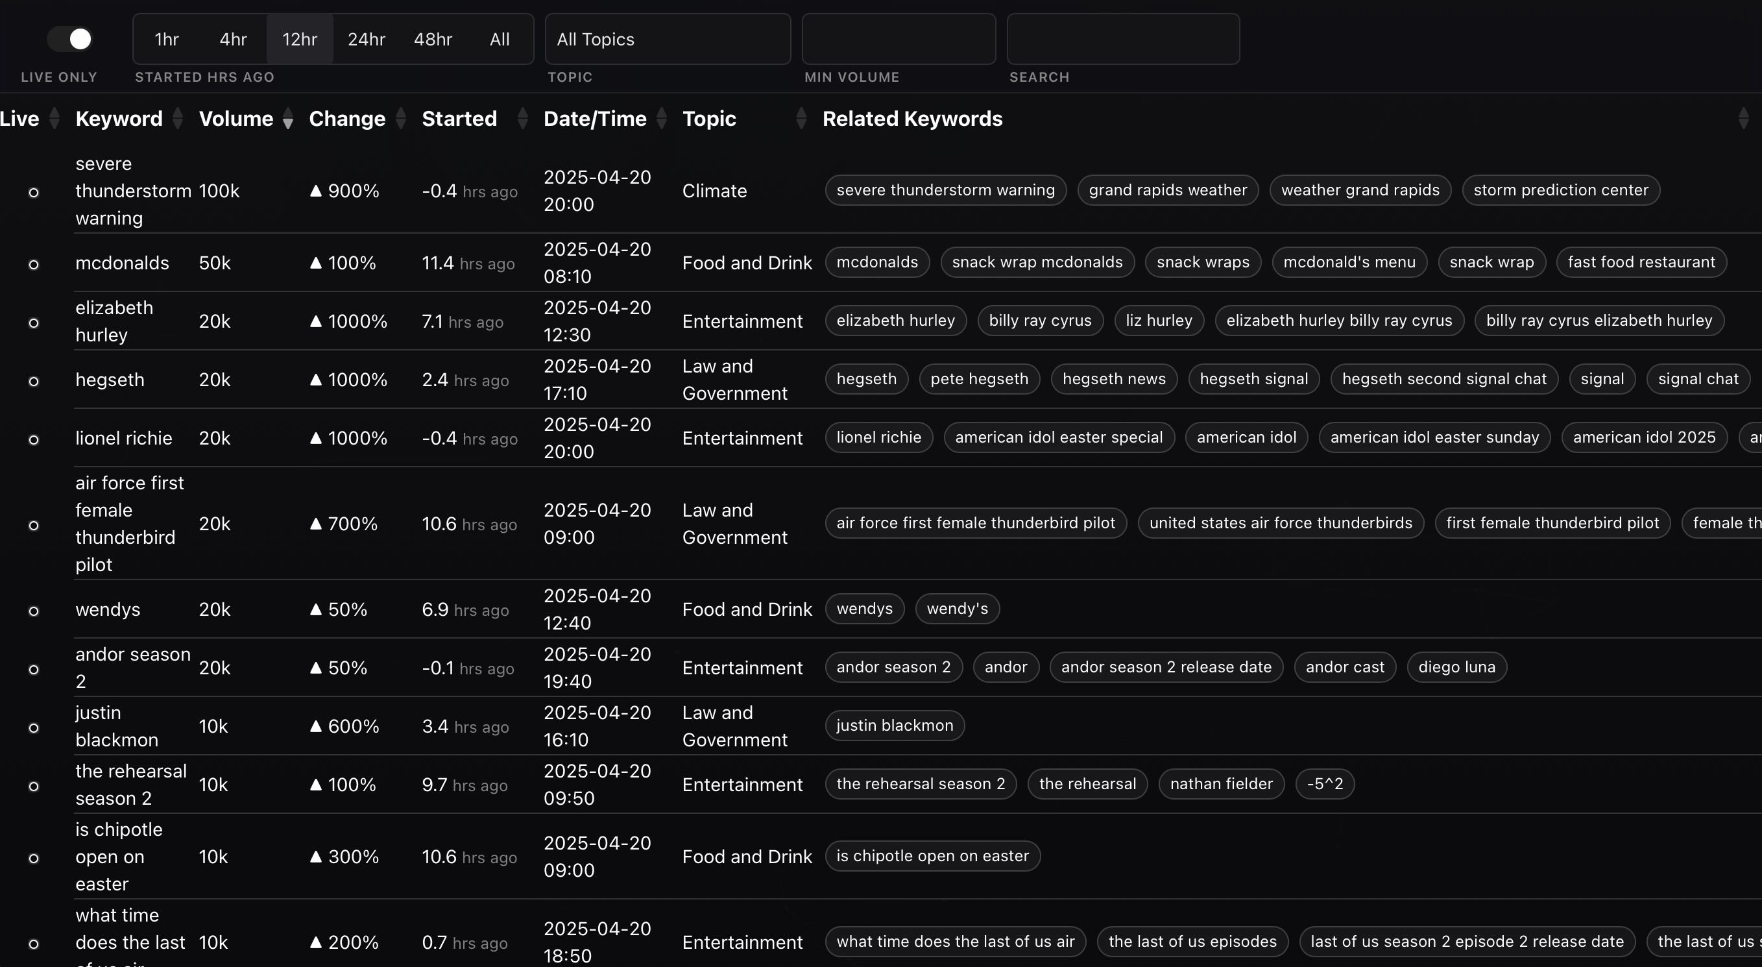
Task: Click the 700% change arrow for thunderbird pilot
Action: point(315,524)
